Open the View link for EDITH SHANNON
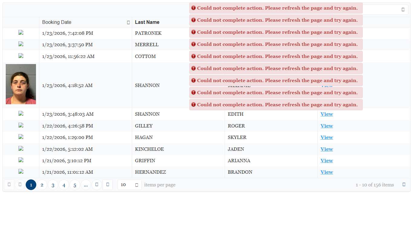Screen dimensions: 413x232 [327, 114]
